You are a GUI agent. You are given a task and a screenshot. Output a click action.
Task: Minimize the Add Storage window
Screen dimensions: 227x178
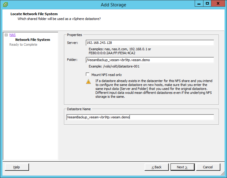tap(199, 3)
